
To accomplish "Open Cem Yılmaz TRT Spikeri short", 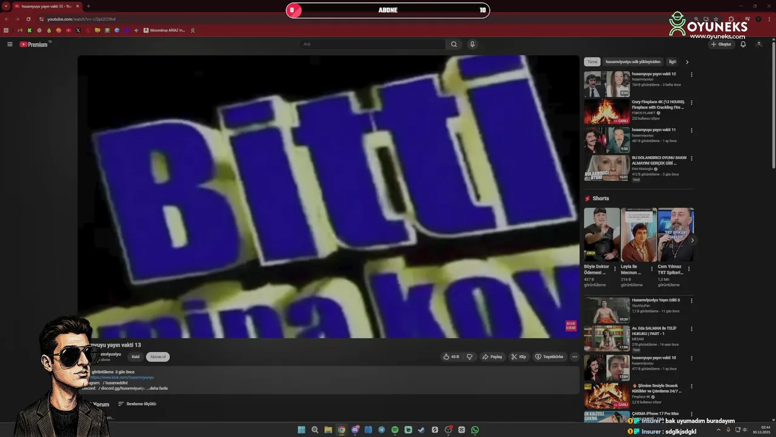I will tap(675, 235).
